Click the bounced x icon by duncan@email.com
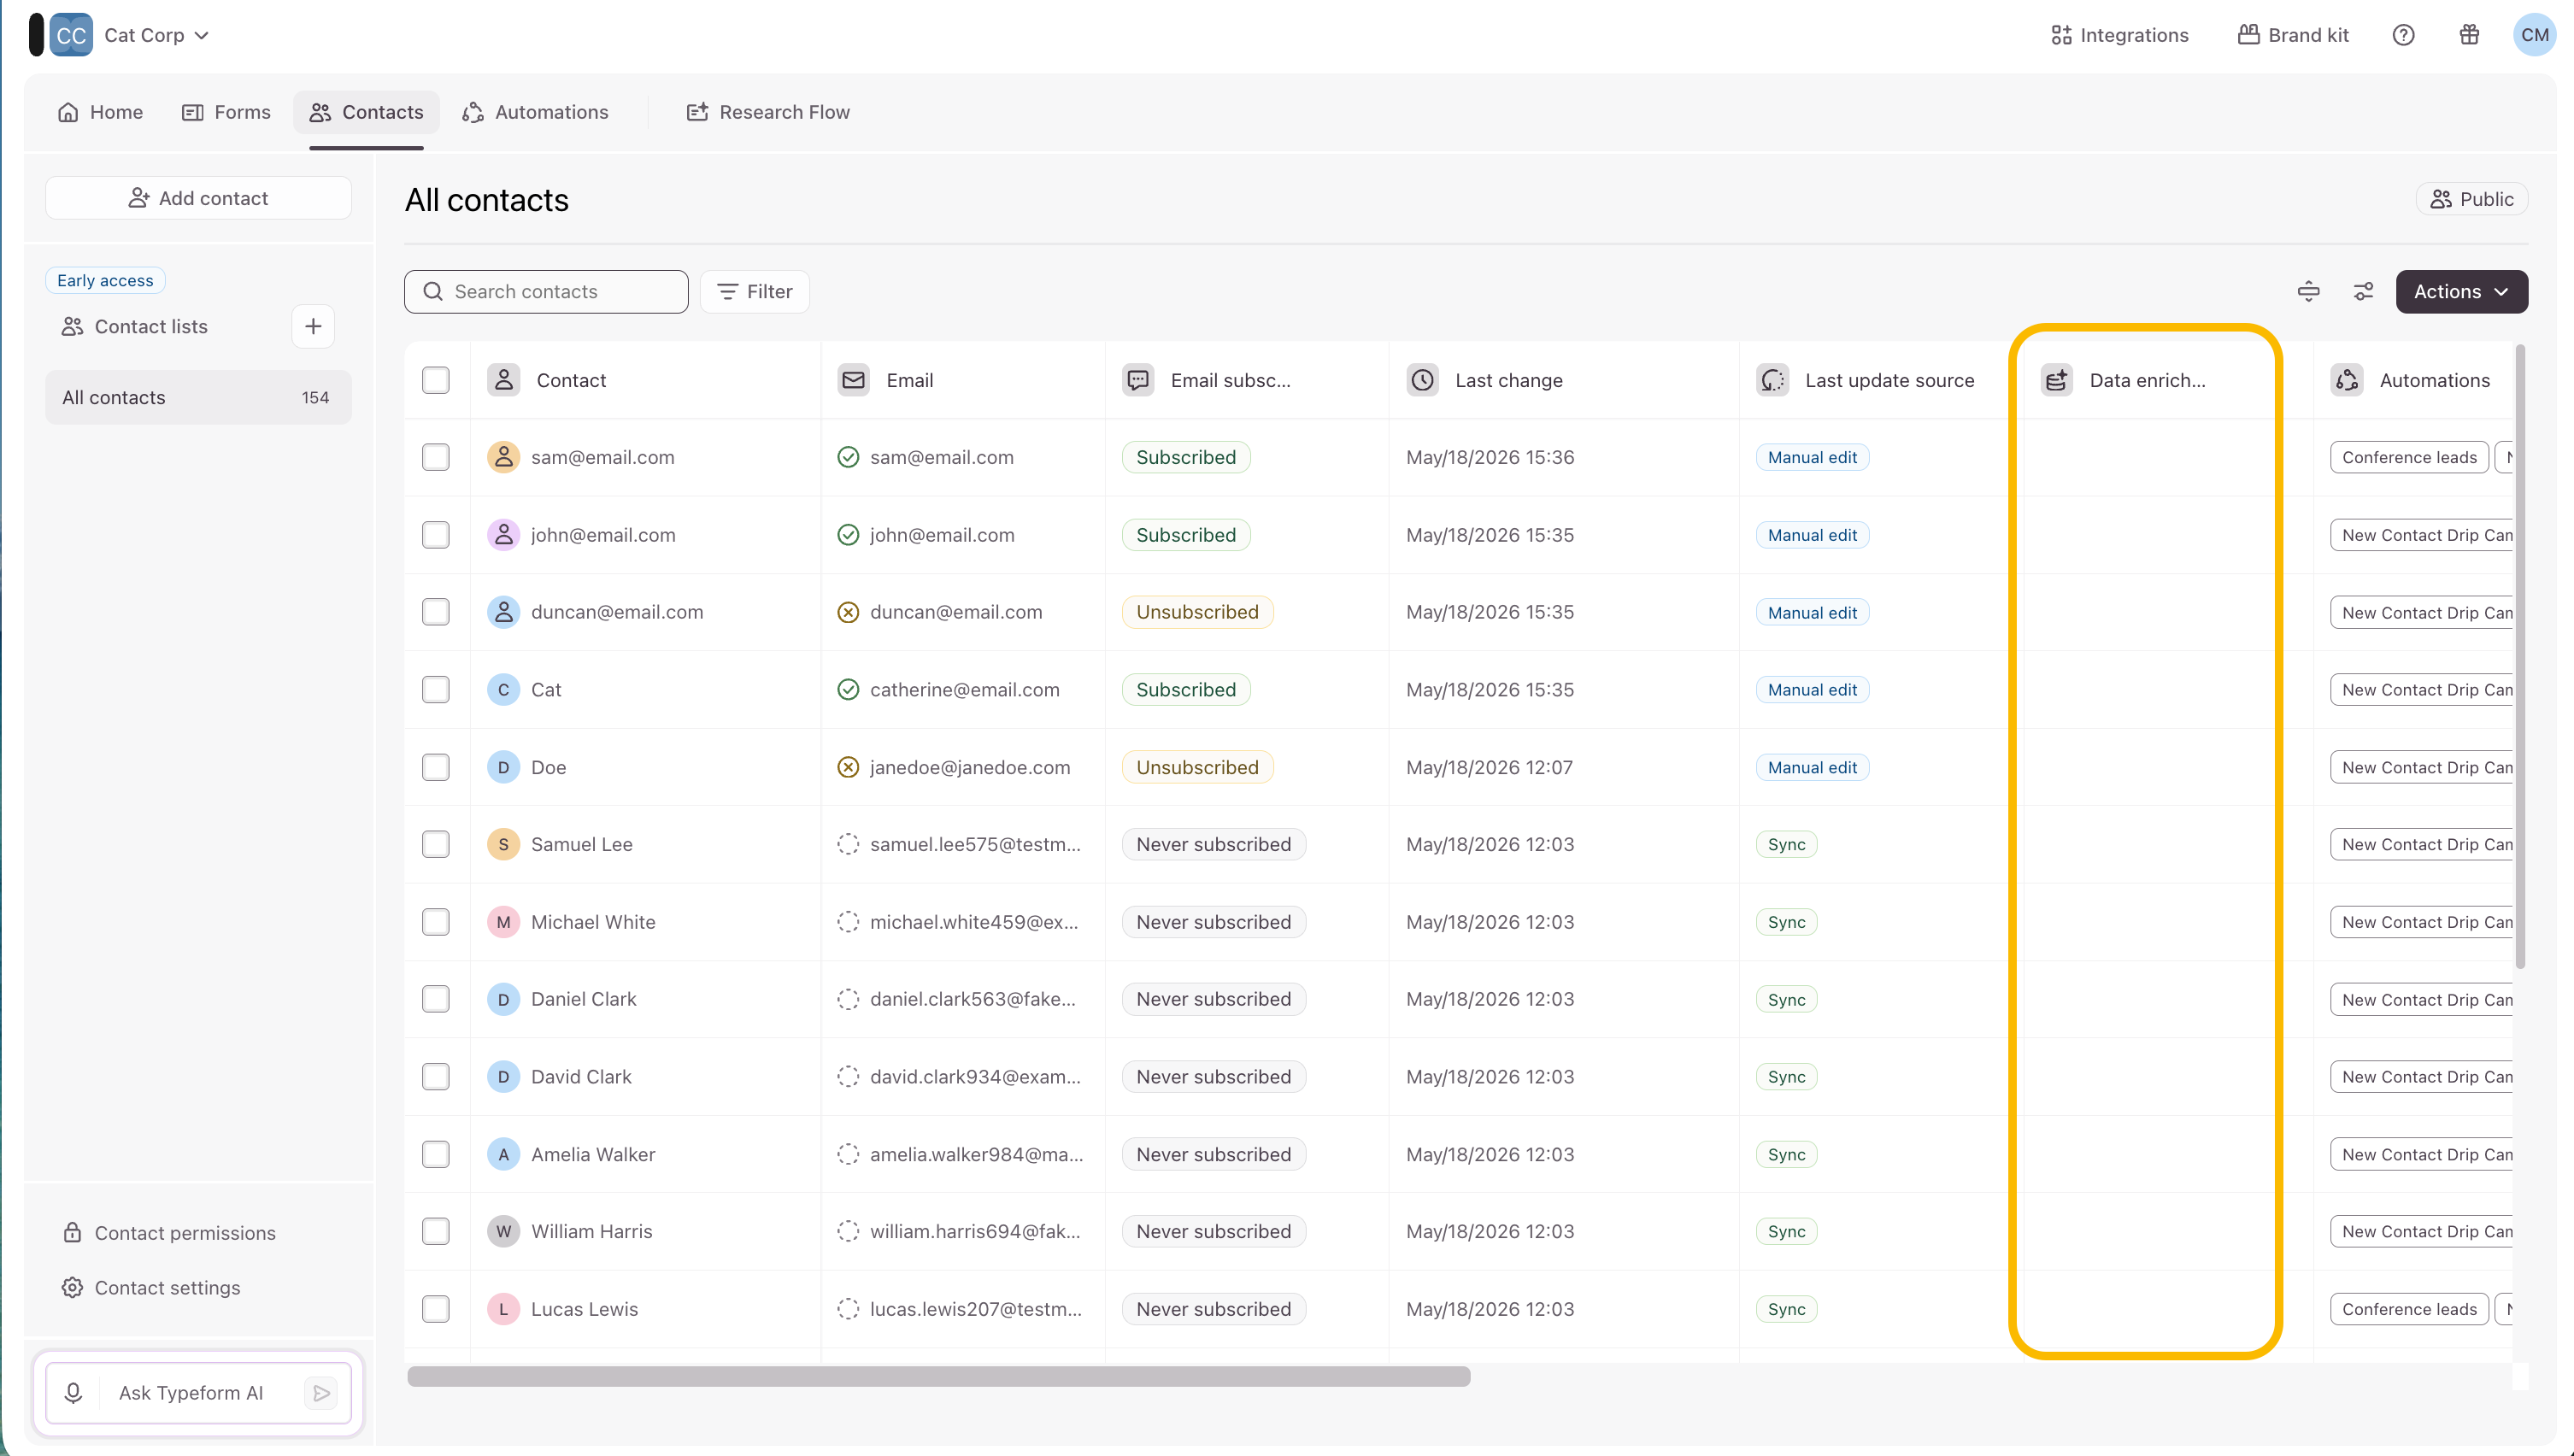 848,612
